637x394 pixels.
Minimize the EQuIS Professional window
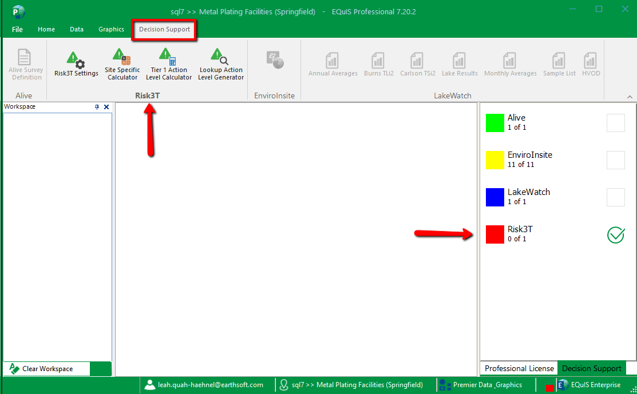572,9
